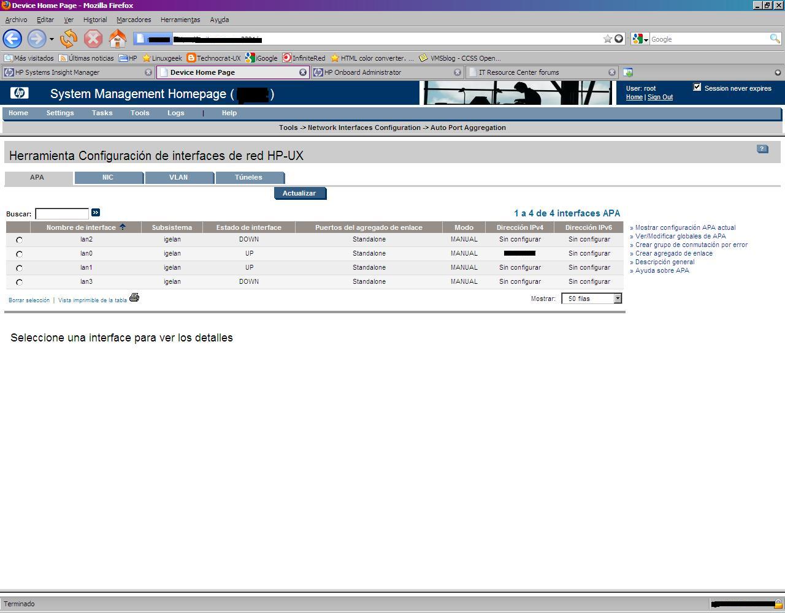Click Crear agregado de enlace link
This screenshot has height=613, width=785.
click(673, 253)
